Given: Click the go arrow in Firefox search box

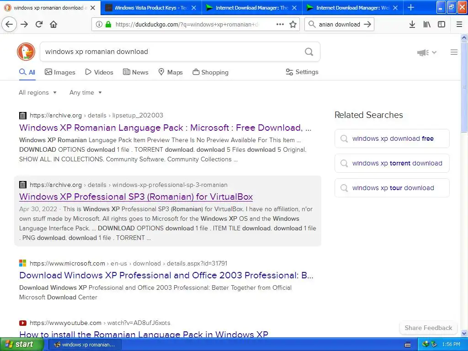Looking at the screenshot, I should point(368,25).
